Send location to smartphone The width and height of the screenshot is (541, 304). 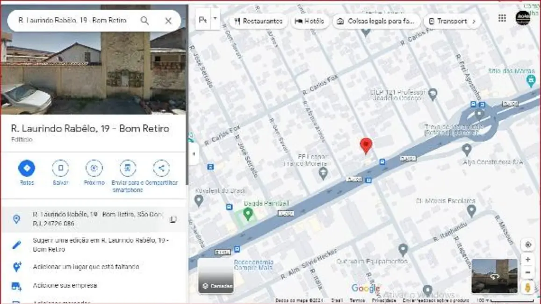pos(127,168)
